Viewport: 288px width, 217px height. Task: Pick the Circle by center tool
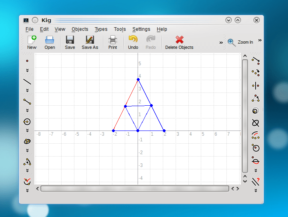pyautogui.click(x=27, y=122)
